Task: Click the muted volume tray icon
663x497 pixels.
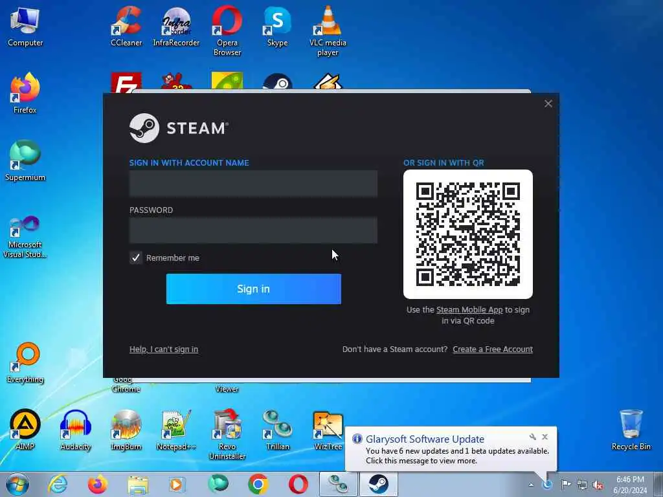Action: click(x=598, y=485)
